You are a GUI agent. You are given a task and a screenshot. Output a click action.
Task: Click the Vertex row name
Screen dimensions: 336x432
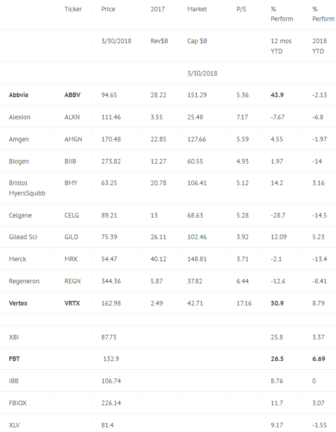[18, 303]
